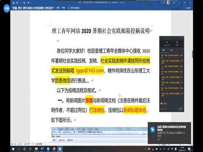Click the touch/mouse mode icon
The height and width of the screenshot is (152, 203).
pos(24,2)
